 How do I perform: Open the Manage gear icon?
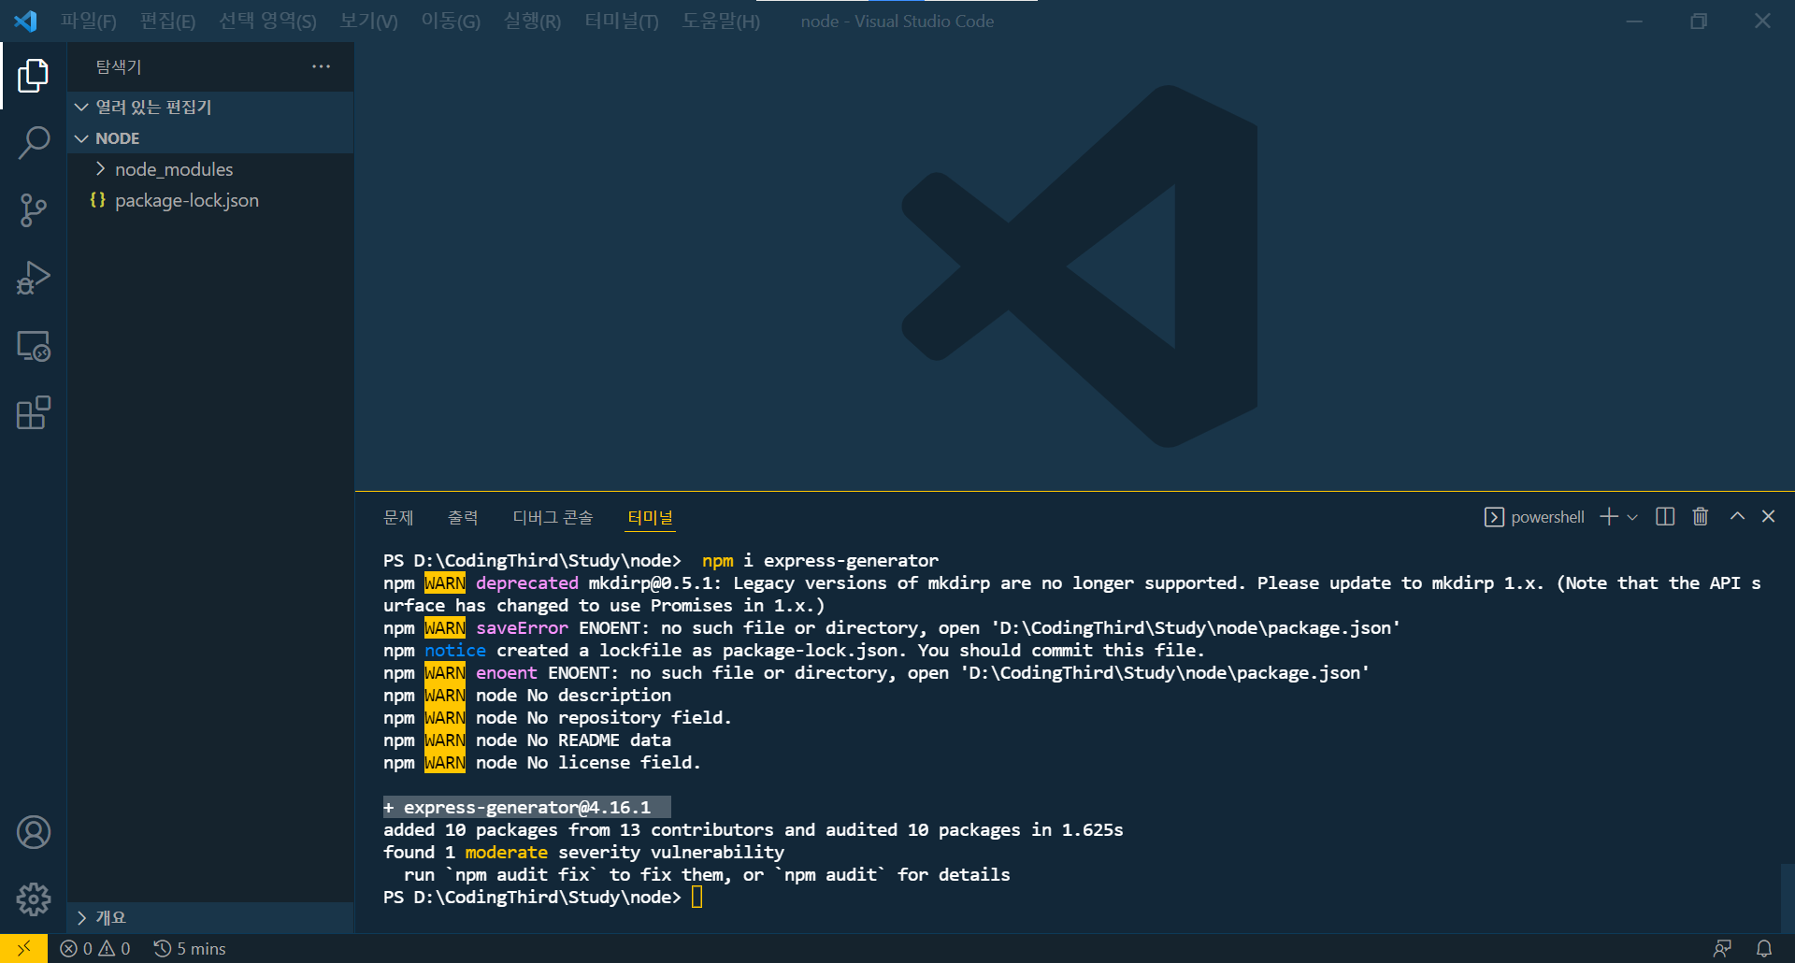click(33, 899)
